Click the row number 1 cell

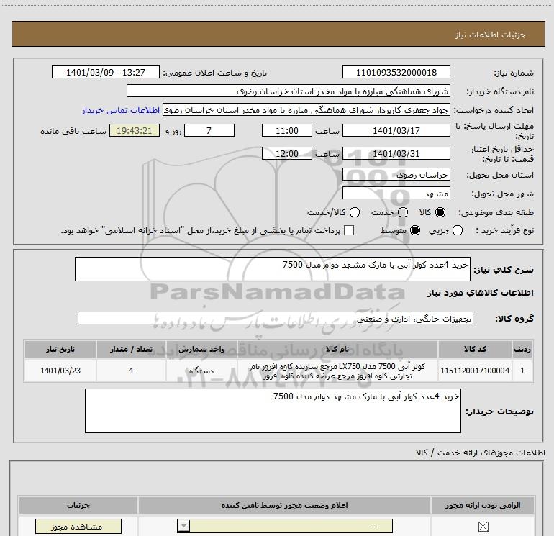pyautogui.click(x=522, y=371)
